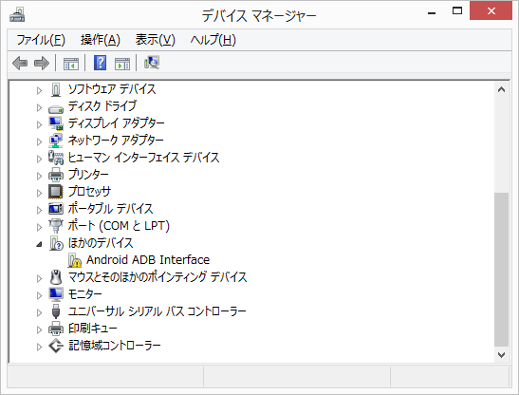The width and height of the screenshot is (519, 395).
Task: Select ユニバーサル シリアル バス コントローラー item
Action: point(158,311)
